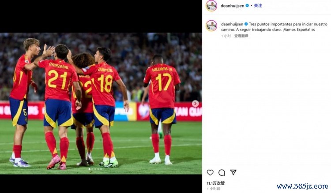Open the profile picture beside the caption
This screenshot has height=193, width=331.
click(211, 26)
